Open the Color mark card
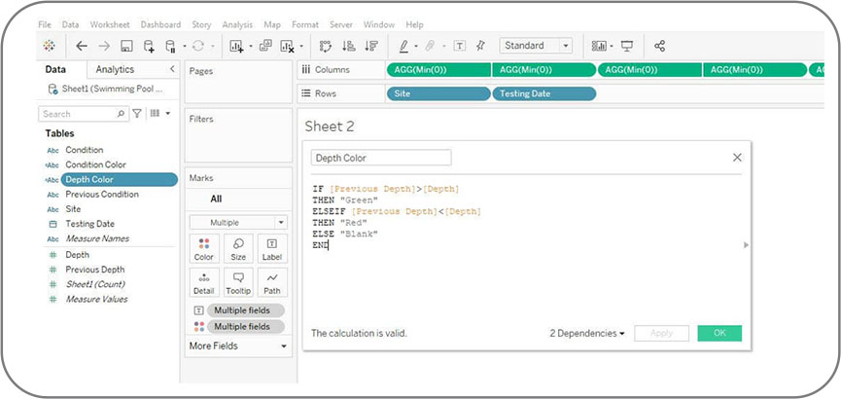The height and width of the screenshot is (399, 841). click(x=204, y=248)
